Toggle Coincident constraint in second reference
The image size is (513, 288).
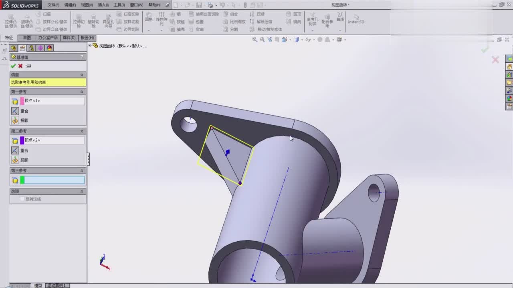click(x=15, y=150)
